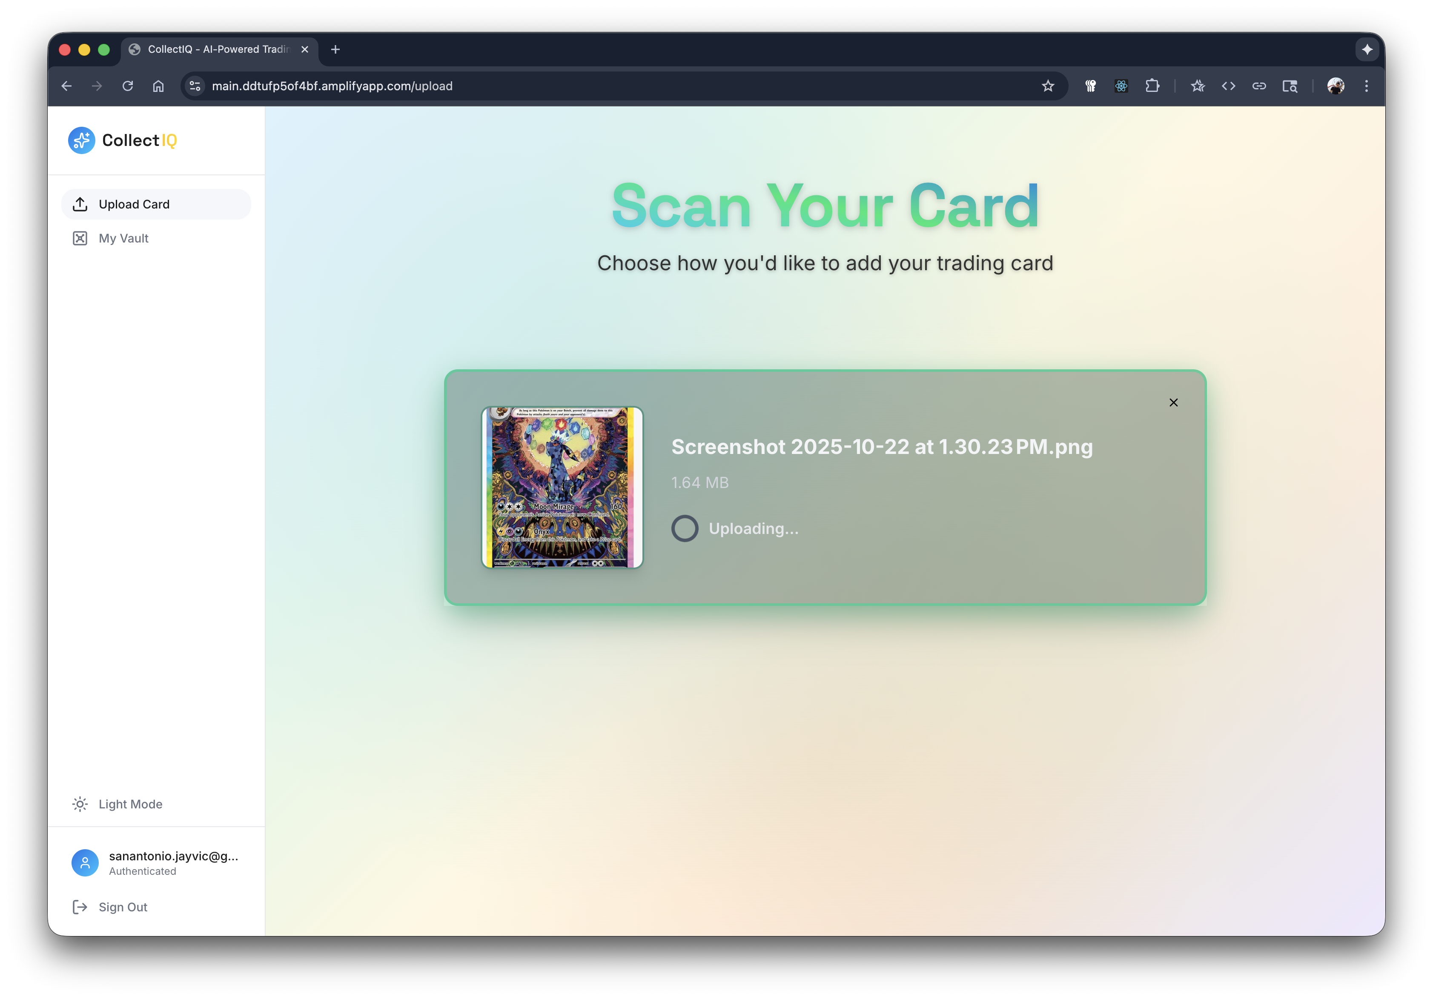
Task: Bookmark this page with the star icon
Action: 1047,86
